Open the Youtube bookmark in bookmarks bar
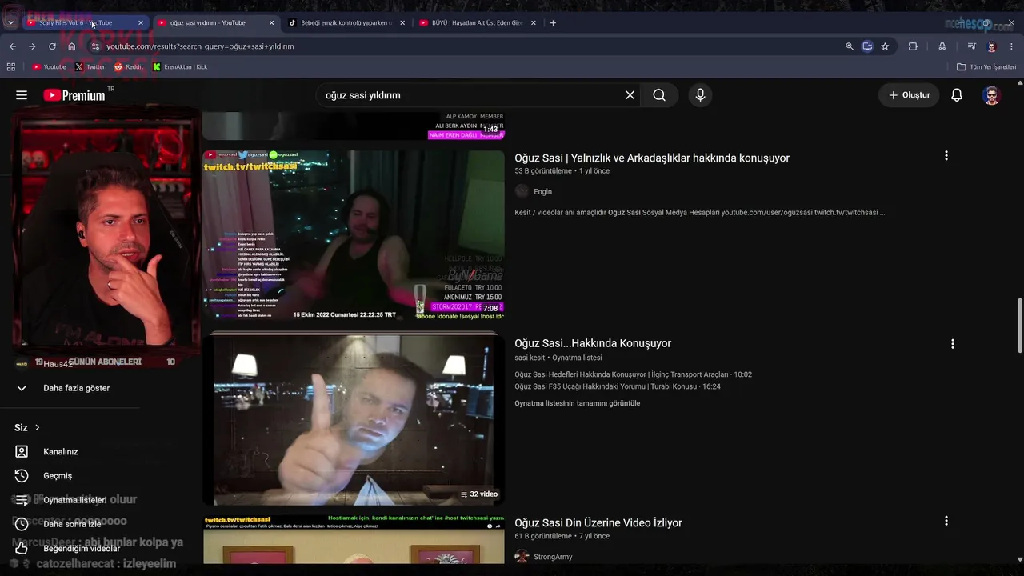 (49, 67)
